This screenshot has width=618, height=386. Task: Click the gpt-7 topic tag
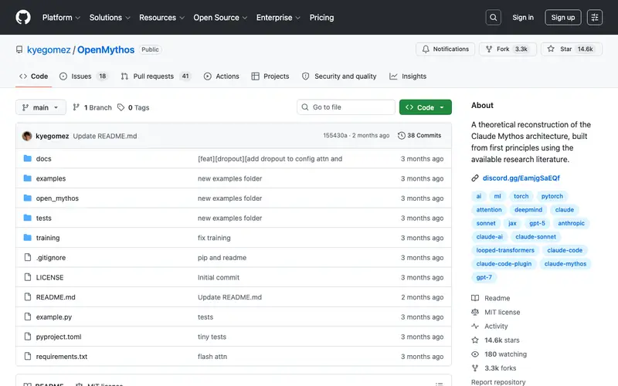pos(484,277)
